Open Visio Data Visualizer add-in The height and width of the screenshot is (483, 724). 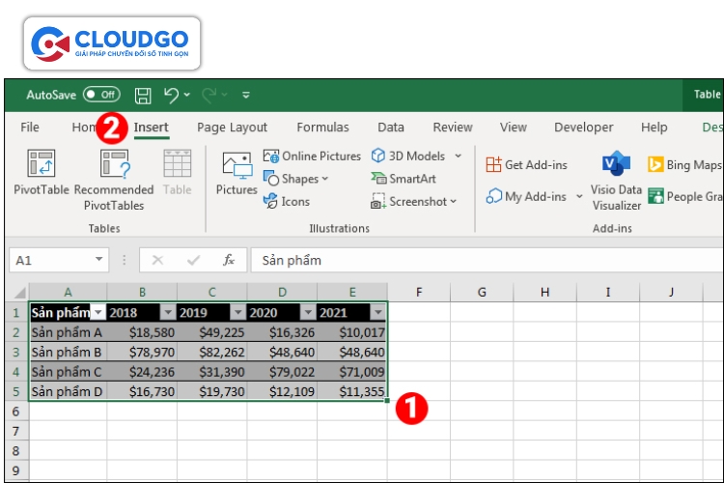(x=616, y=181)
